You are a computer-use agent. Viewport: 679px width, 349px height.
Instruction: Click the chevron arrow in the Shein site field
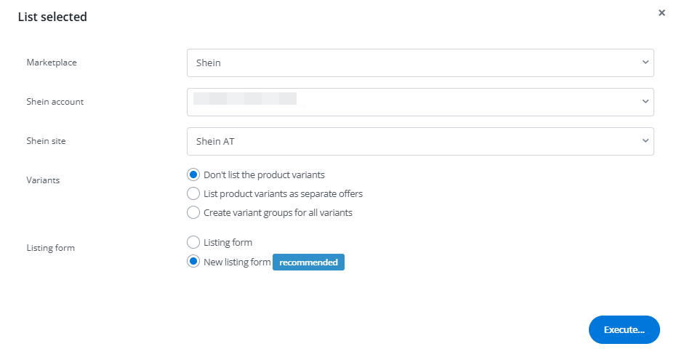pyautogui.click(x=645, y=142)
